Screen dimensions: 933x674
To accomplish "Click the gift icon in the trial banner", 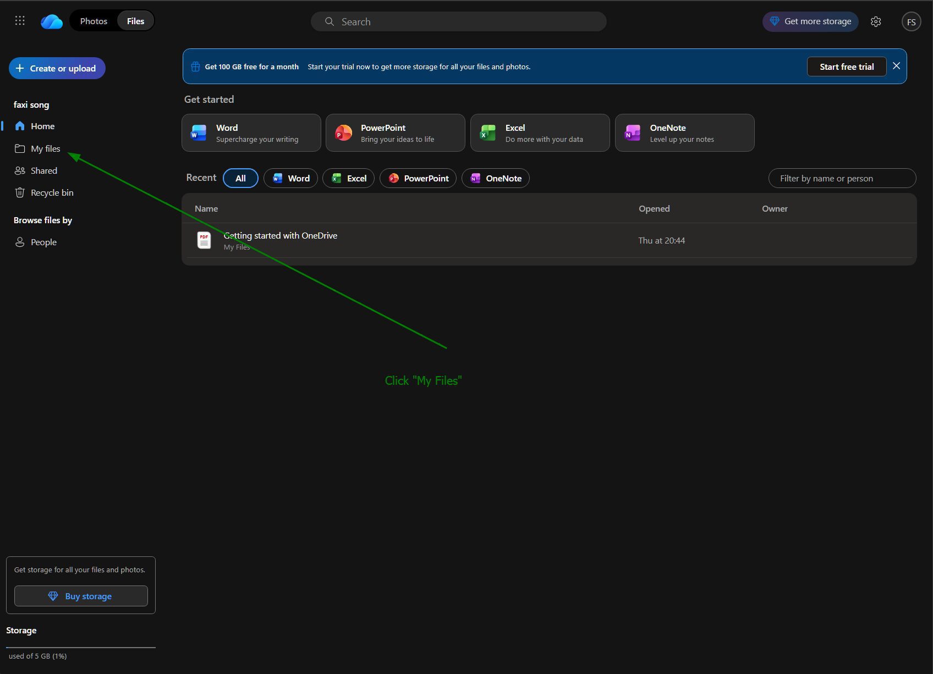I will point(195,67).
